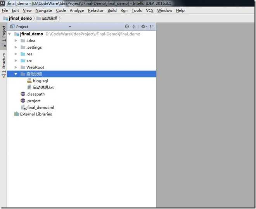The height and width of the screenshot is (209, 256).
Task: Open the Analyze menu
Action: tap(77, 10)
